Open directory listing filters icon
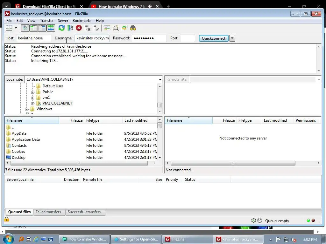Screen dimensions: 326x244 [x=107, y=28]
